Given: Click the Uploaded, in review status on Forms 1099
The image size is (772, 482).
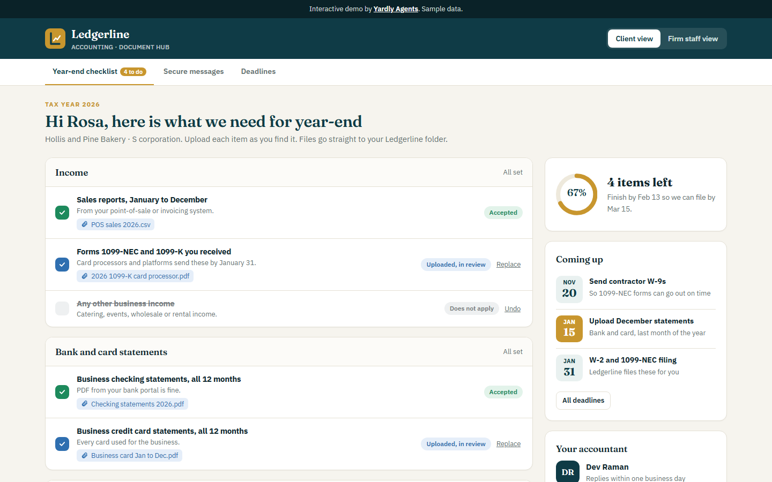Looking at the screenshot, I should pyautogui.click(x=456, y=265).
